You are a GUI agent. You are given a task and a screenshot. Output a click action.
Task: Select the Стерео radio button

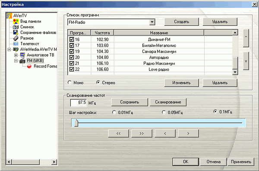point(98,82)
